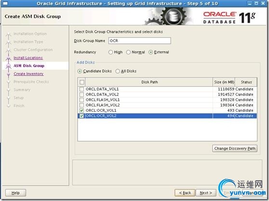Check the ORCL:DATA_VOL2 disk checkbox

tap(81, 94)
